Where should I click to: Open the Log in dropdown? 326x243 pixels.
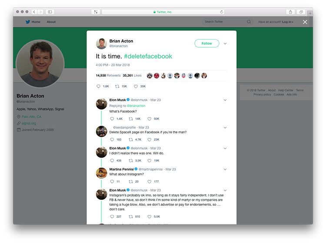[288, 22]
